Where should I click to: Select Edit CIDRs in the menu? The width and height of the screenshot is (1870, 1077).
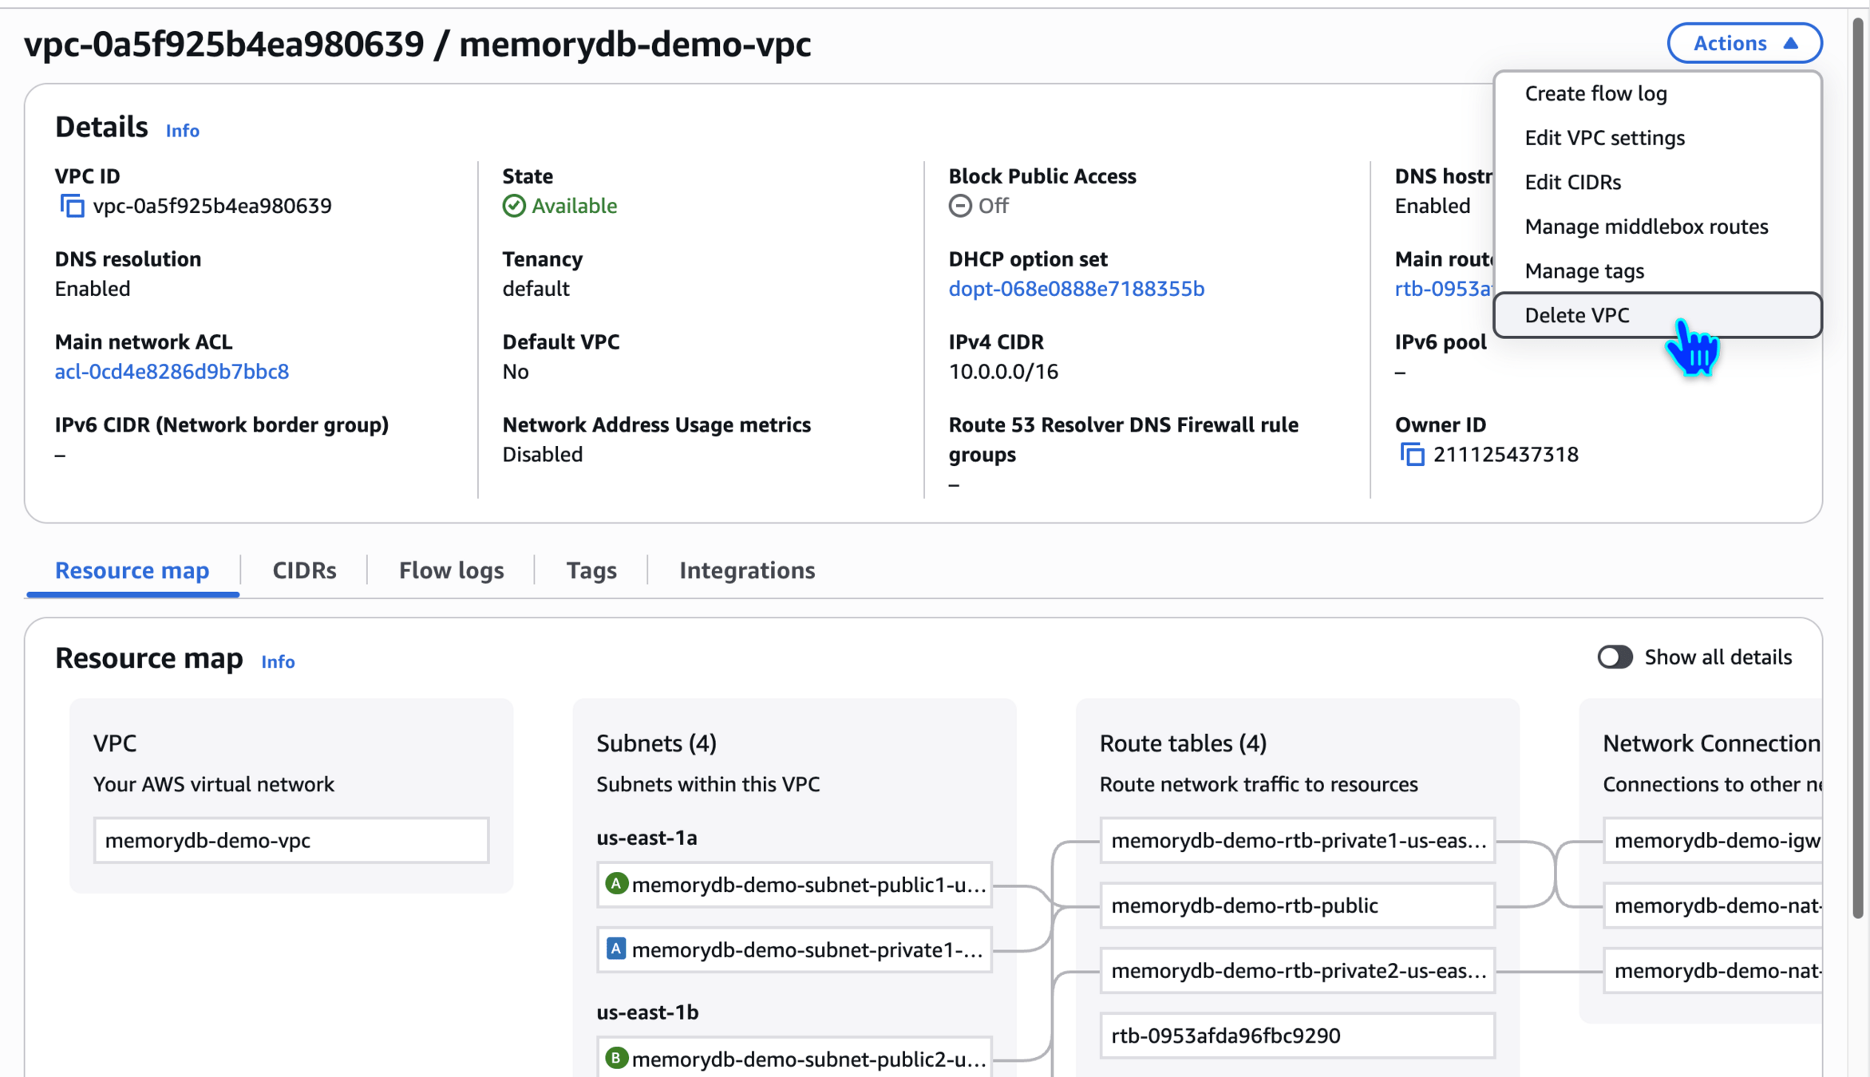1572,182
